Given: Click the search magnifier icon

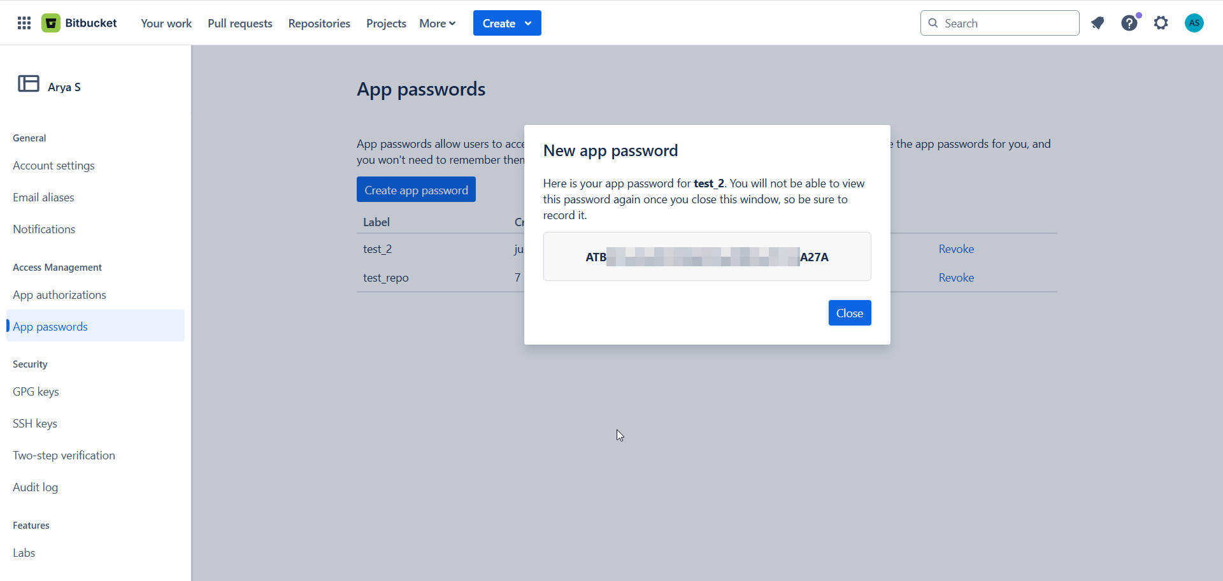Looking at the screenshot, I should coord(934,22).
